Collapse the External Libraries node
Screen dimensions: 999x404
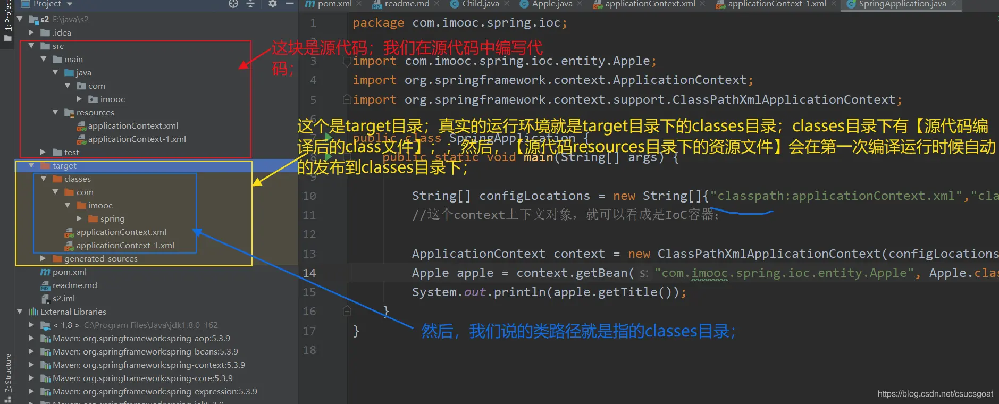coord(20,312)
